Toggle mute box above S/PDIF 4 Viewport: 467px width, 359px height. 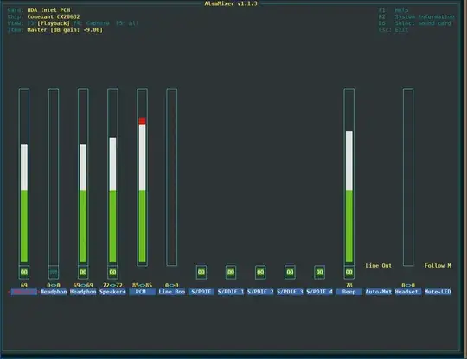click(319, 272)
